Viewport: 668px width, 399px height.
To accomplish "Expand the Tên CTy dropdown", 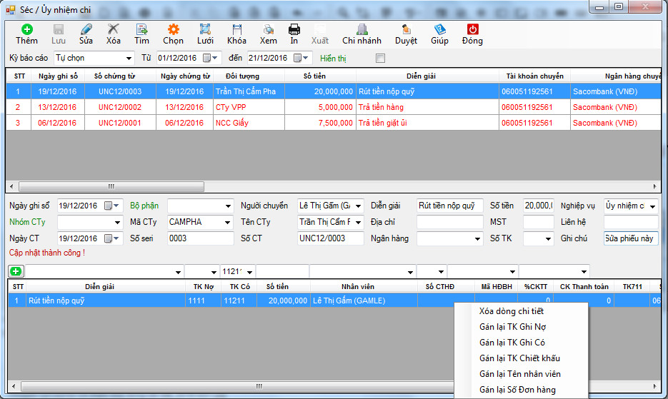I will point(358,222).
